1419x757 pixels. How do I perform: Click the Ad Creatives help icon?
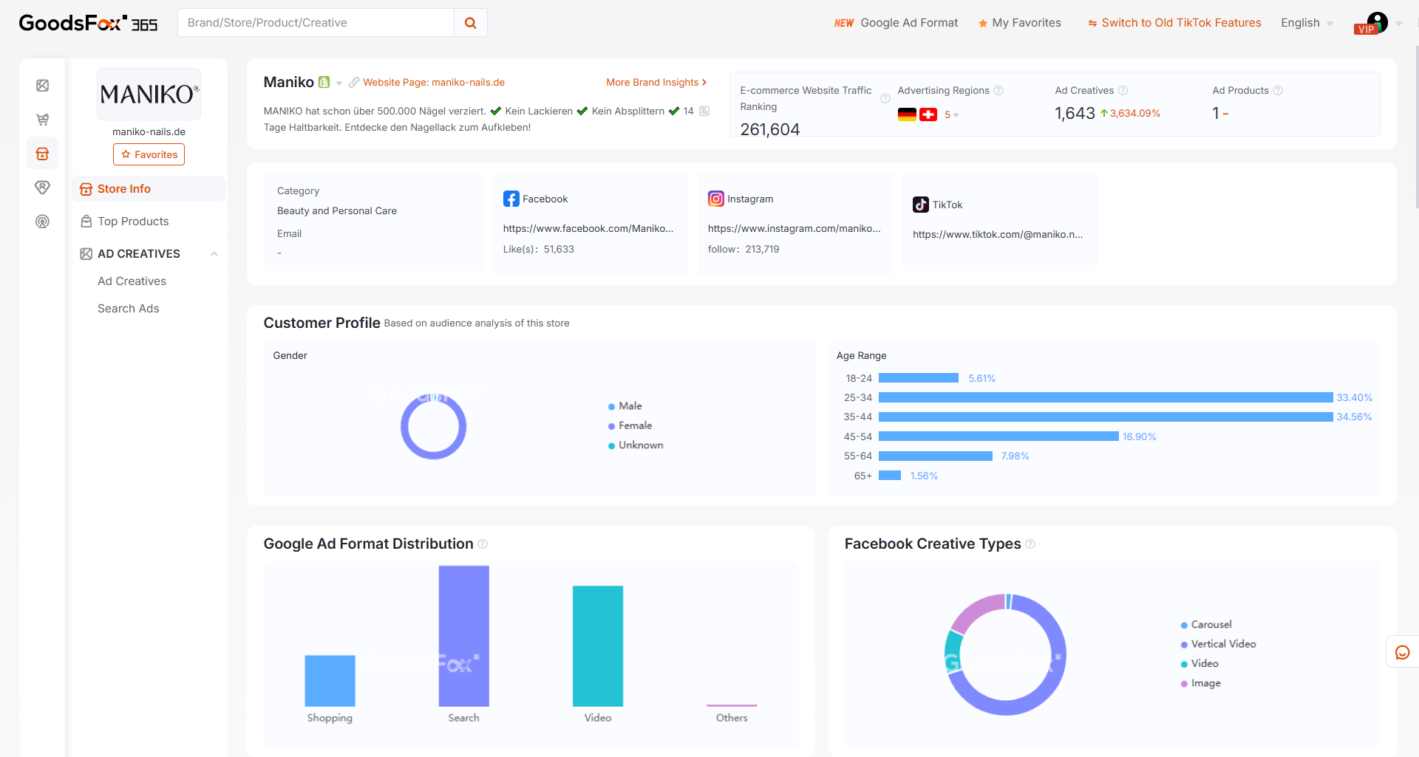click(1123, 90)
